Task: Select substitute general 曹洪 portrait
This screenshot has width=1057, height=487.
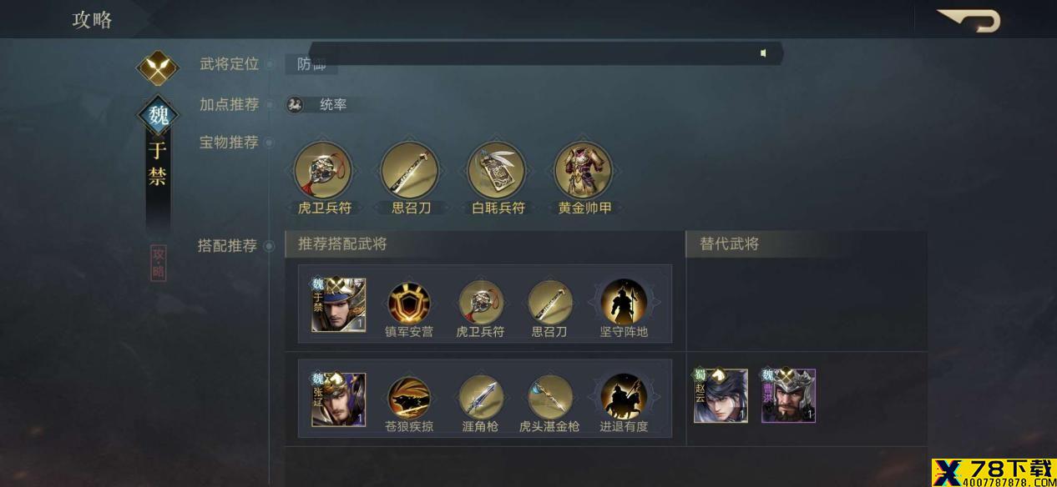Action: 788,395
